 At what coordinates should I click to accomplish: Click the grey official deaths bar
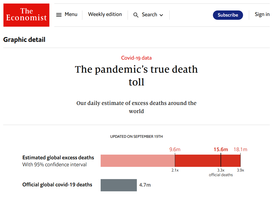click(x=119, y=185)
